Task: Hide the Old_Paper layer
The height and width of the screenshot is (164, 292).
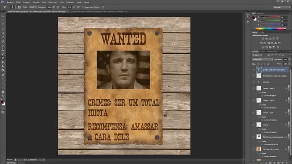Action: tap(254, 149)
